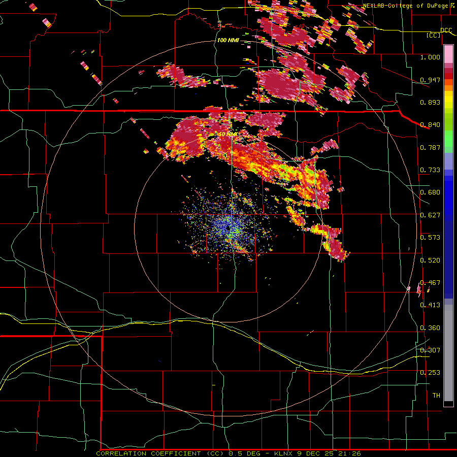
Task: Select the 0.840 scale value
Action: click(430, 125)
